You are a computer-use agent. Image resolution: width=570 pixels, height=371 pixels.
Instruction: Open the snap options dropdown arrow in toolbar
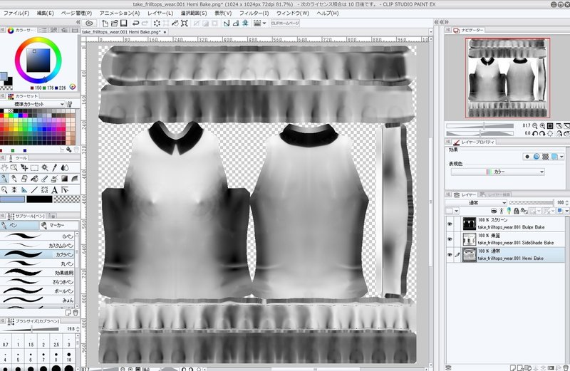[x=264, y=23]
